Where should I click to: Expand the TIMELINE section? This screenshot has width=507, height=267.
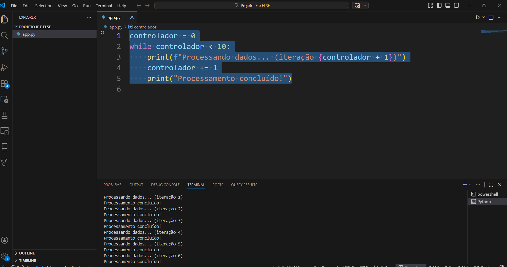click(x=27, y=261)
